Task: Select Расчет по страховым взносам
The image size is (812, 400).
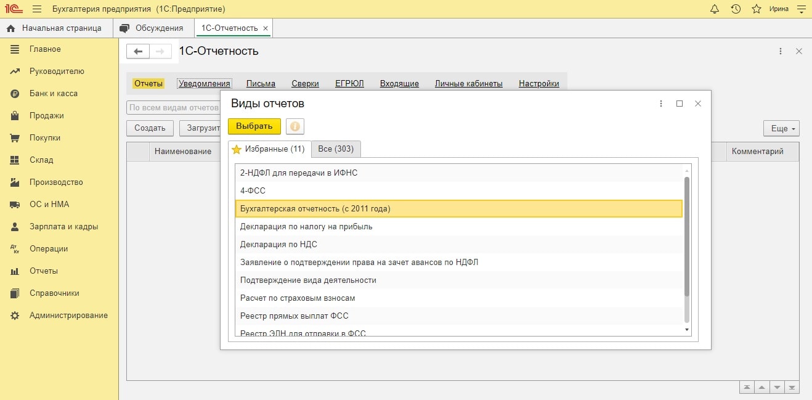Action: tap(459, 298)
